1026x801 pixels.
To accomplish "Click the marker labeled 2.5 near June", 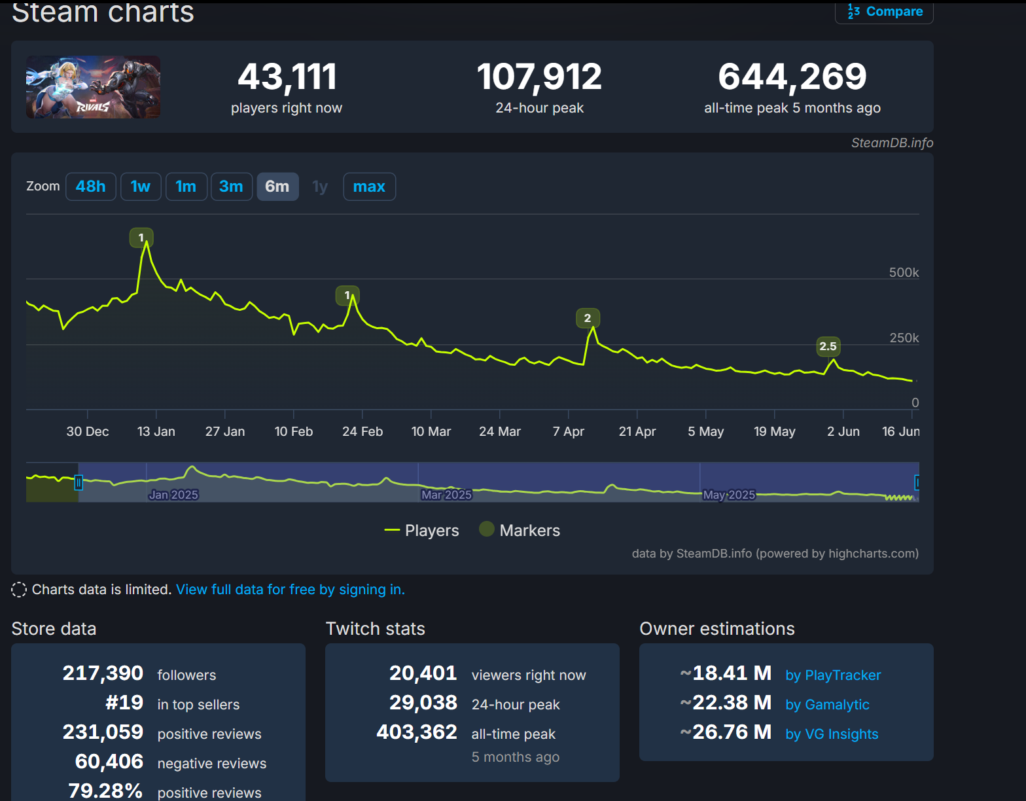I will pyautogui.click(x=828, y=346).
